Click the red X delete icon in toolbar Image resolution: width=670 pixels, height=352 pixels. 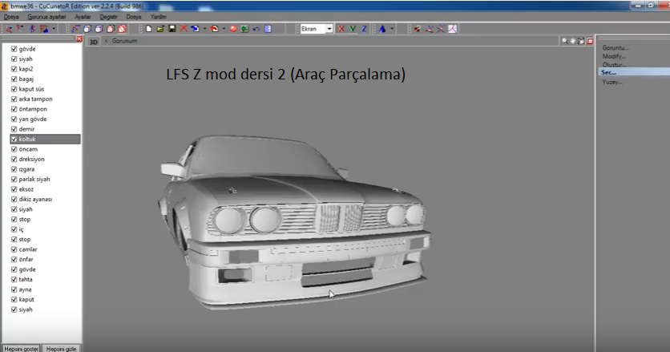tap(184, 29)
